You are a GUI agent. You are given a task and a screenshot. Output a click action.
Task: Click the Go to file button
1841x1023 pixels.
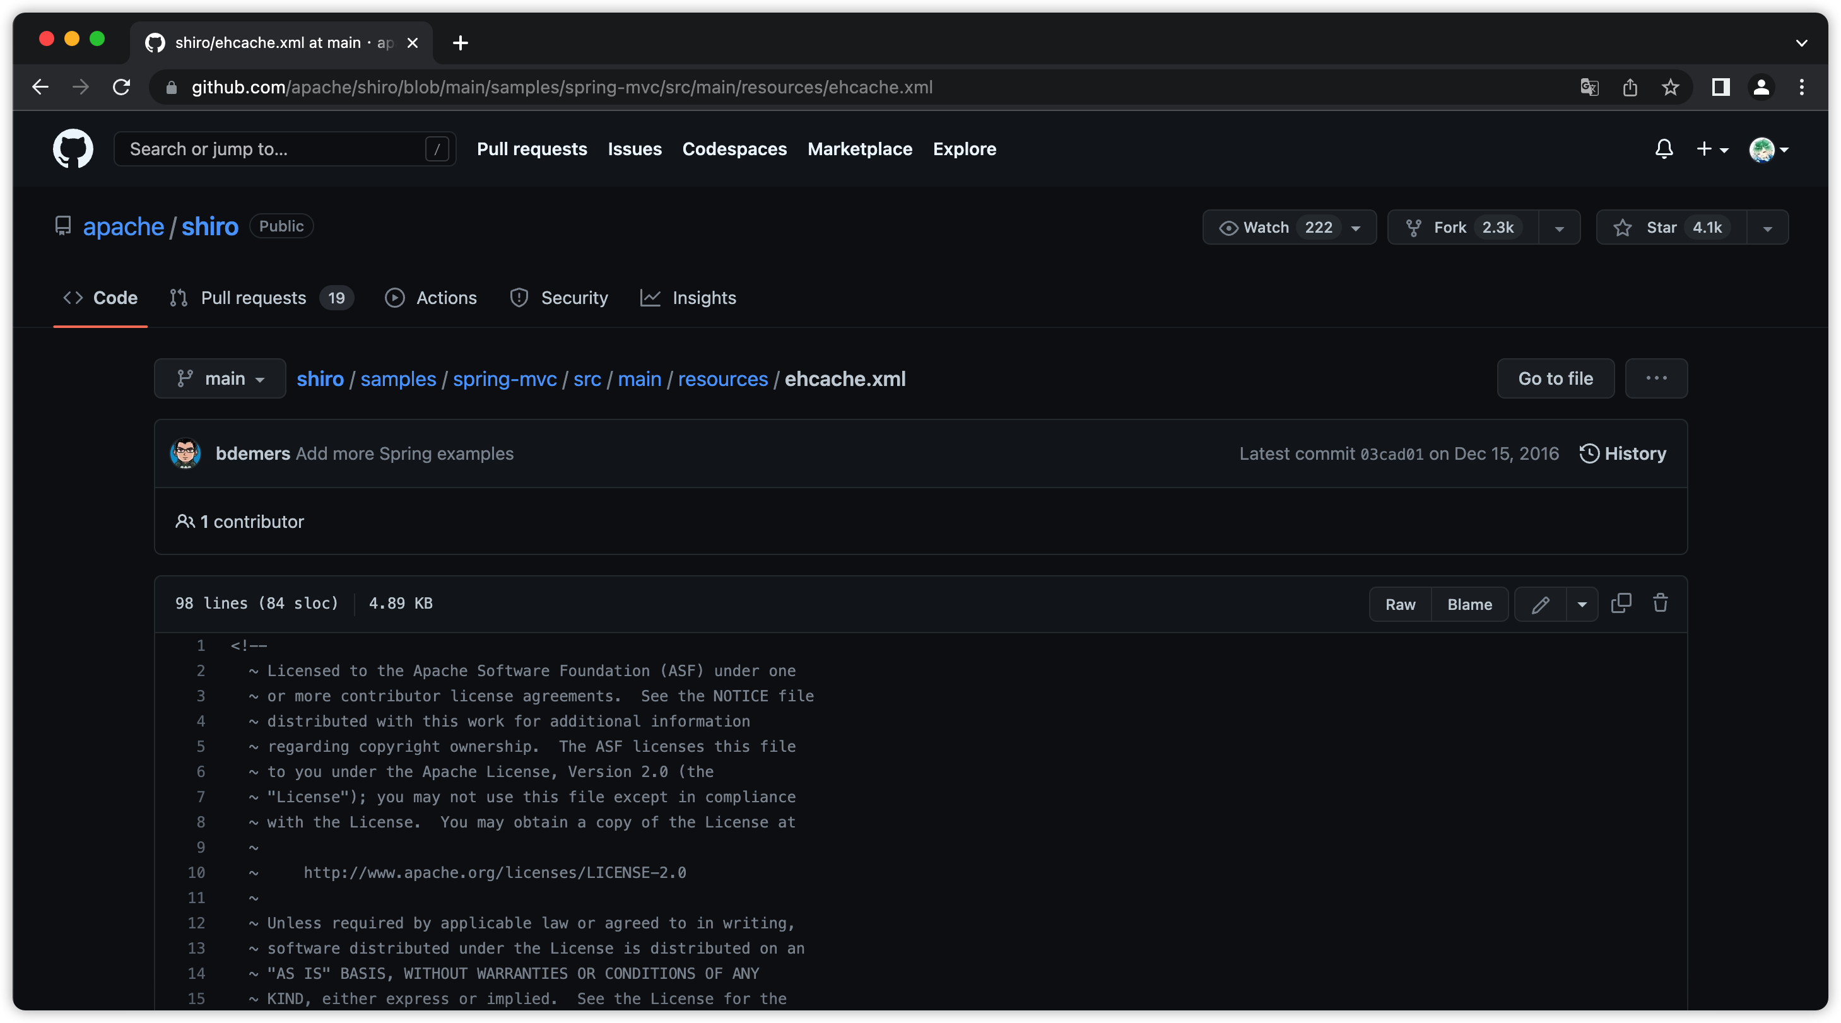click(x=1555, y=378)
